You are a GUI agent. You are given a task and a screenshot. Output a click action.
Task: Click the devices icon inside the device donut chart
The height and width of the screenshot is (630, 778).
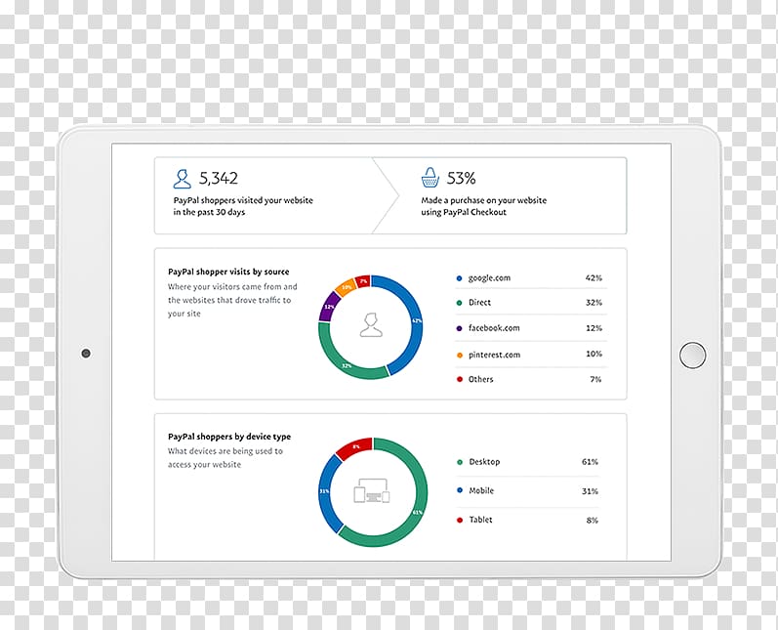(372, 491)
